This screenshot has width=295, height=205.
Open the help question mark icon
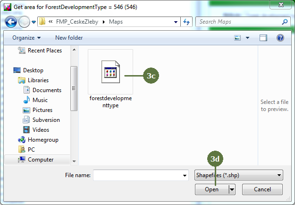tap(280, 38)
